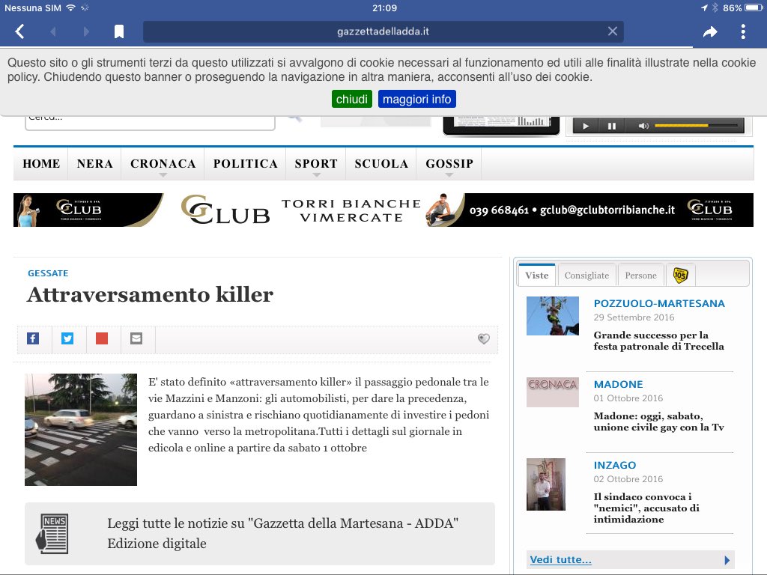
Task: Pause the radio player
Action: (611, 126)
